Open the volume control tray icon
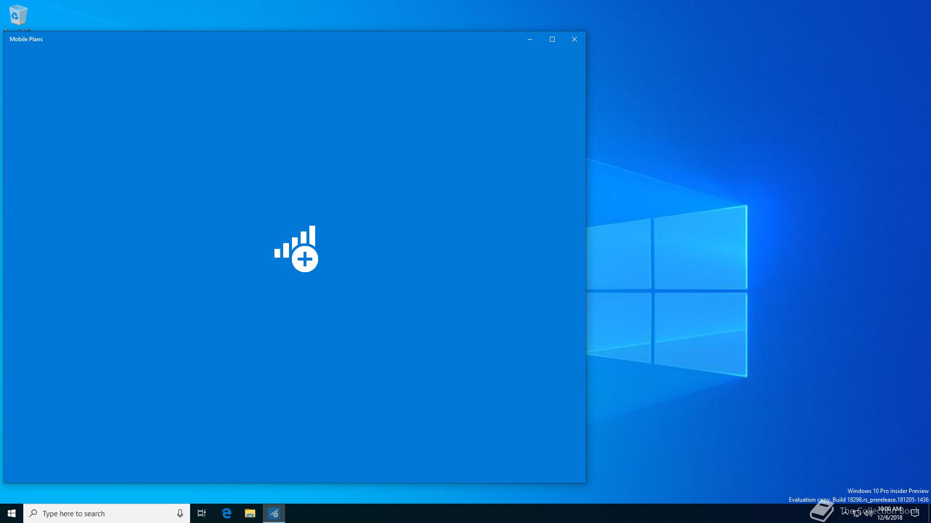This screenshot has width=931, height=523. coord(868,514)
